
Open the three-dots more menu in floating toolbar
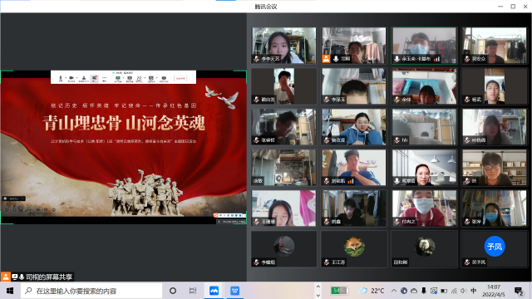click(105, 77)
